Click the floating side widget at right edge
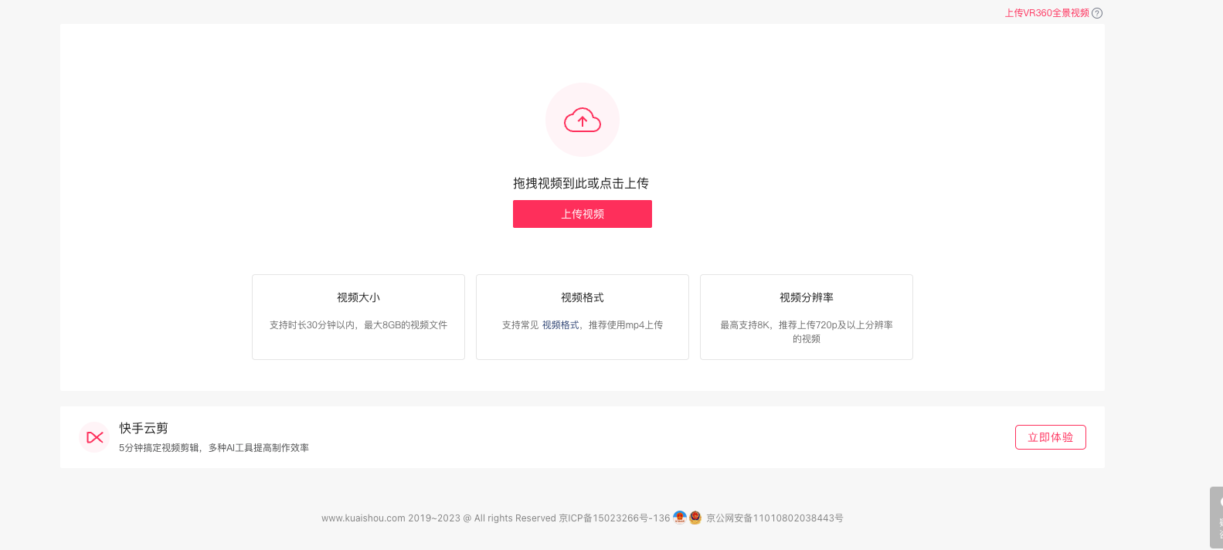The width and height of the screenshot is (1223, 550). pyautogui.click(x=1217, y=518)
